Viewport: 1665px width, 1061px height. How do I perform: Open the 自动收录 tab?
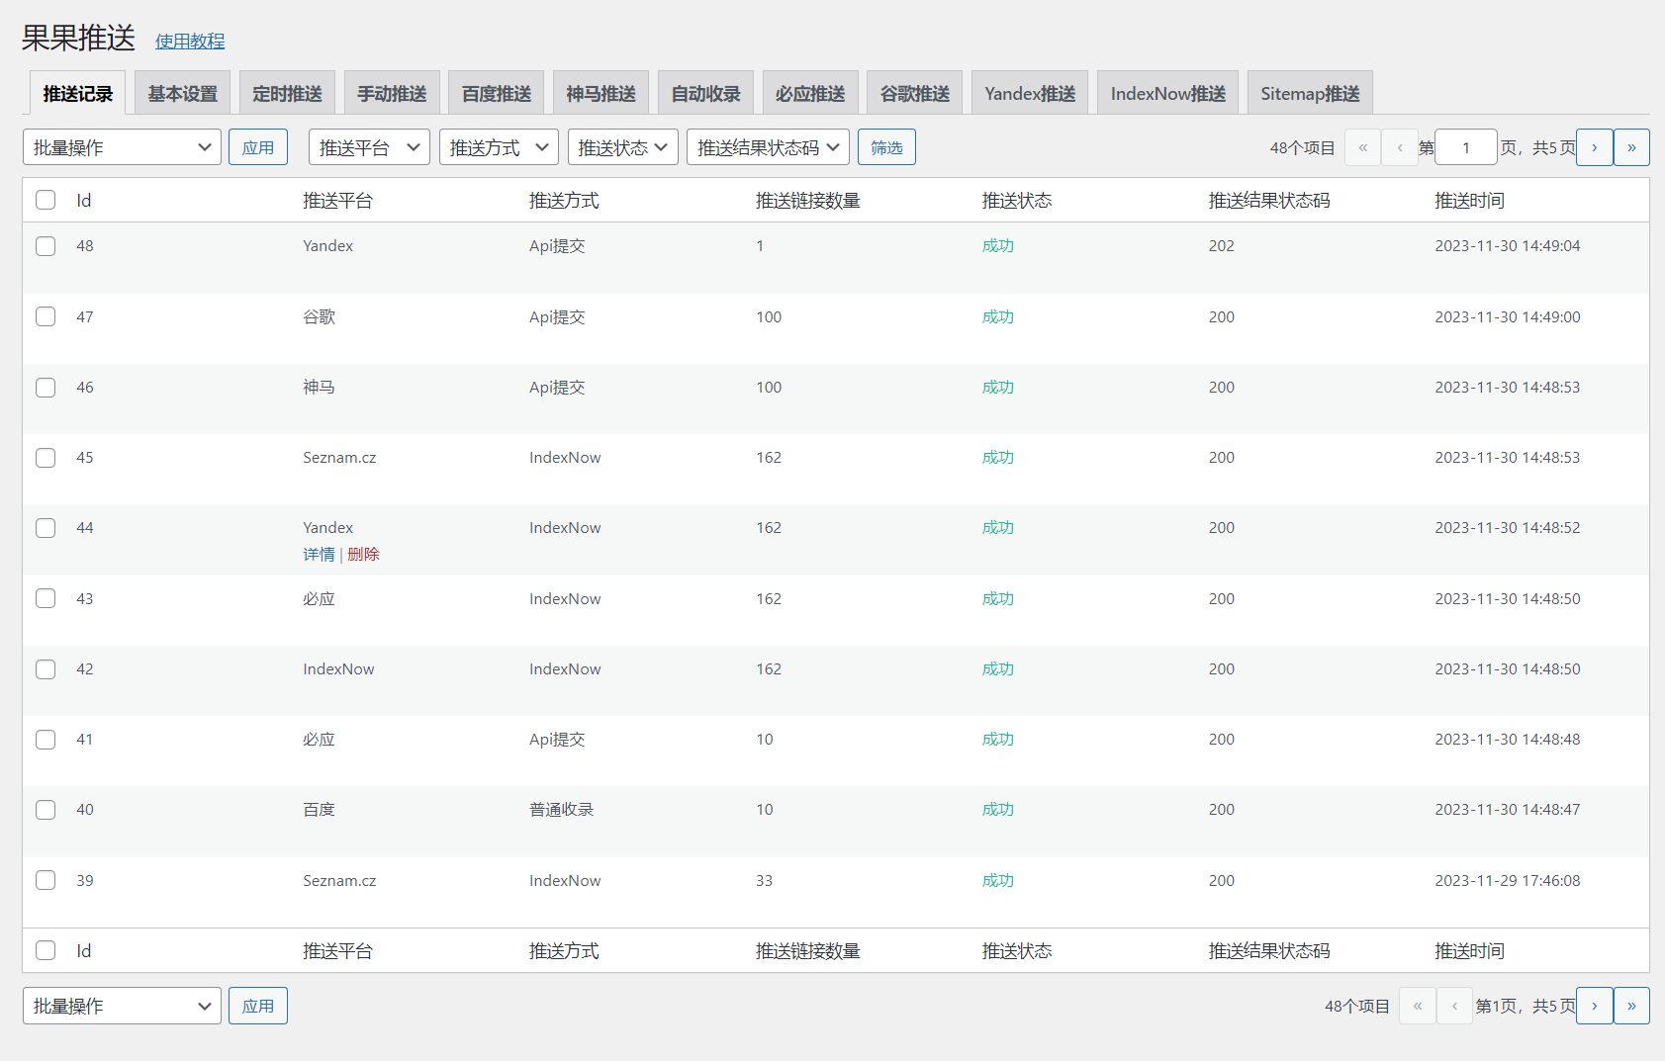pyautogui.click(x=705, y=93)
